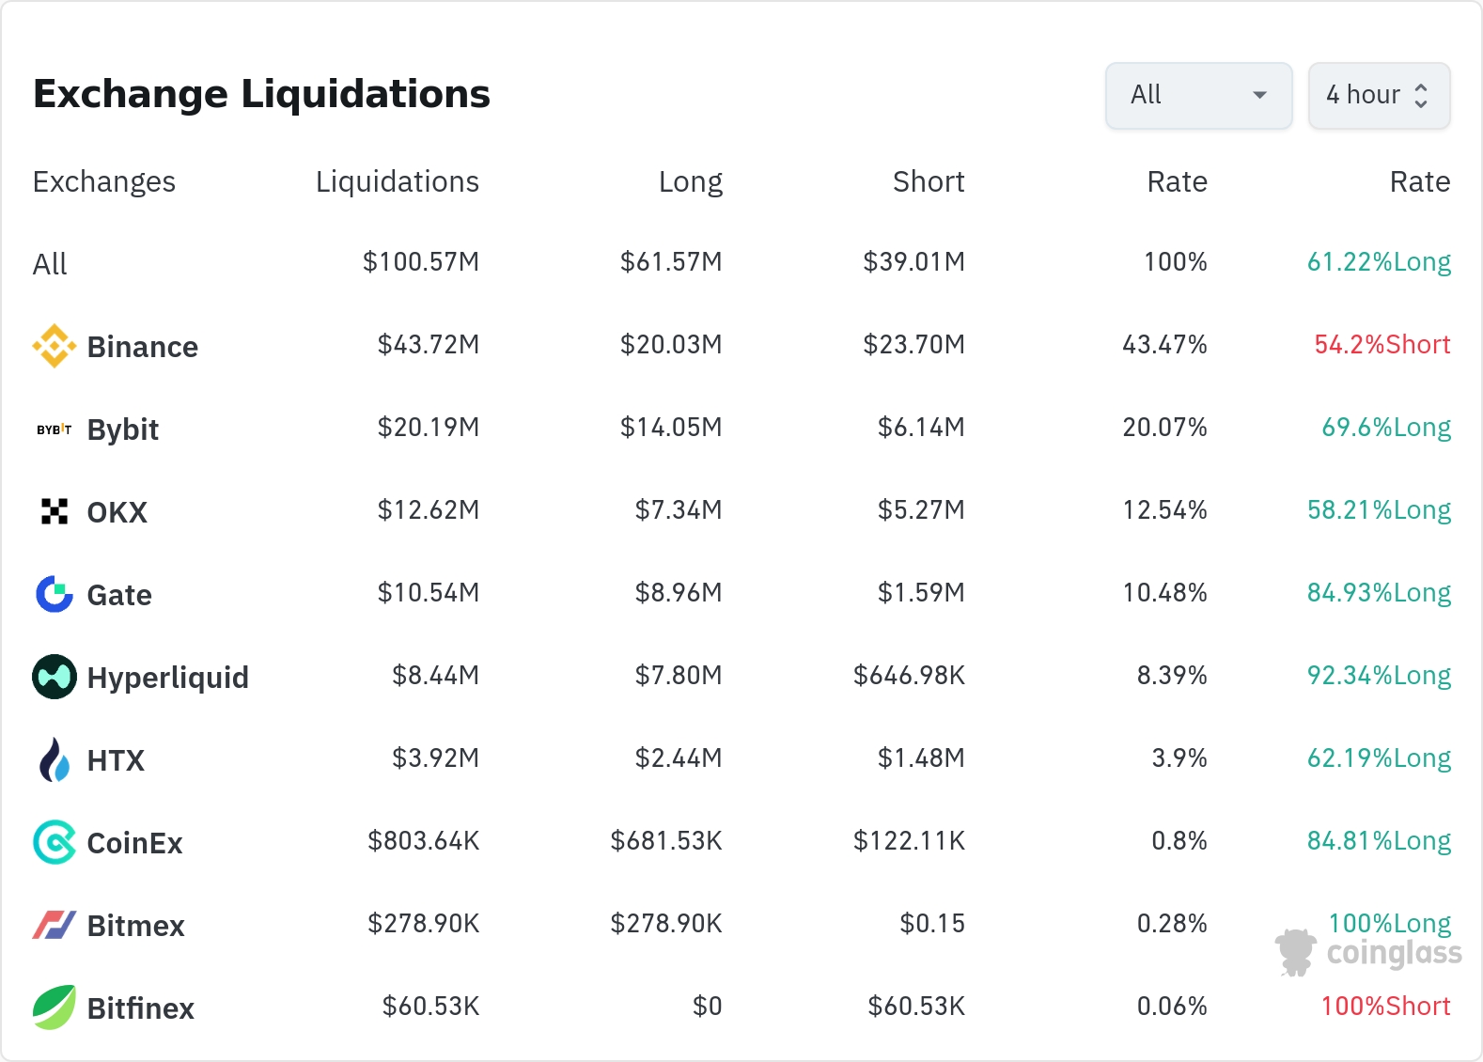Viewport: 1483px width, 1062px height.
Task: Click the Hyperliquid logo icon
Action: tap(55, 677)
